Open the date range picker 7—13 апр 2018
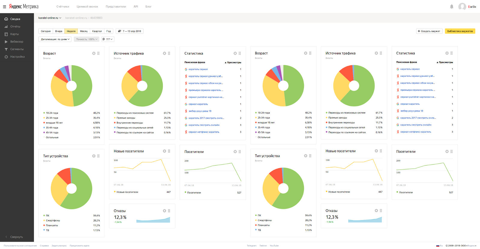Viewport: 480px width, 249px height. [130, 31]
